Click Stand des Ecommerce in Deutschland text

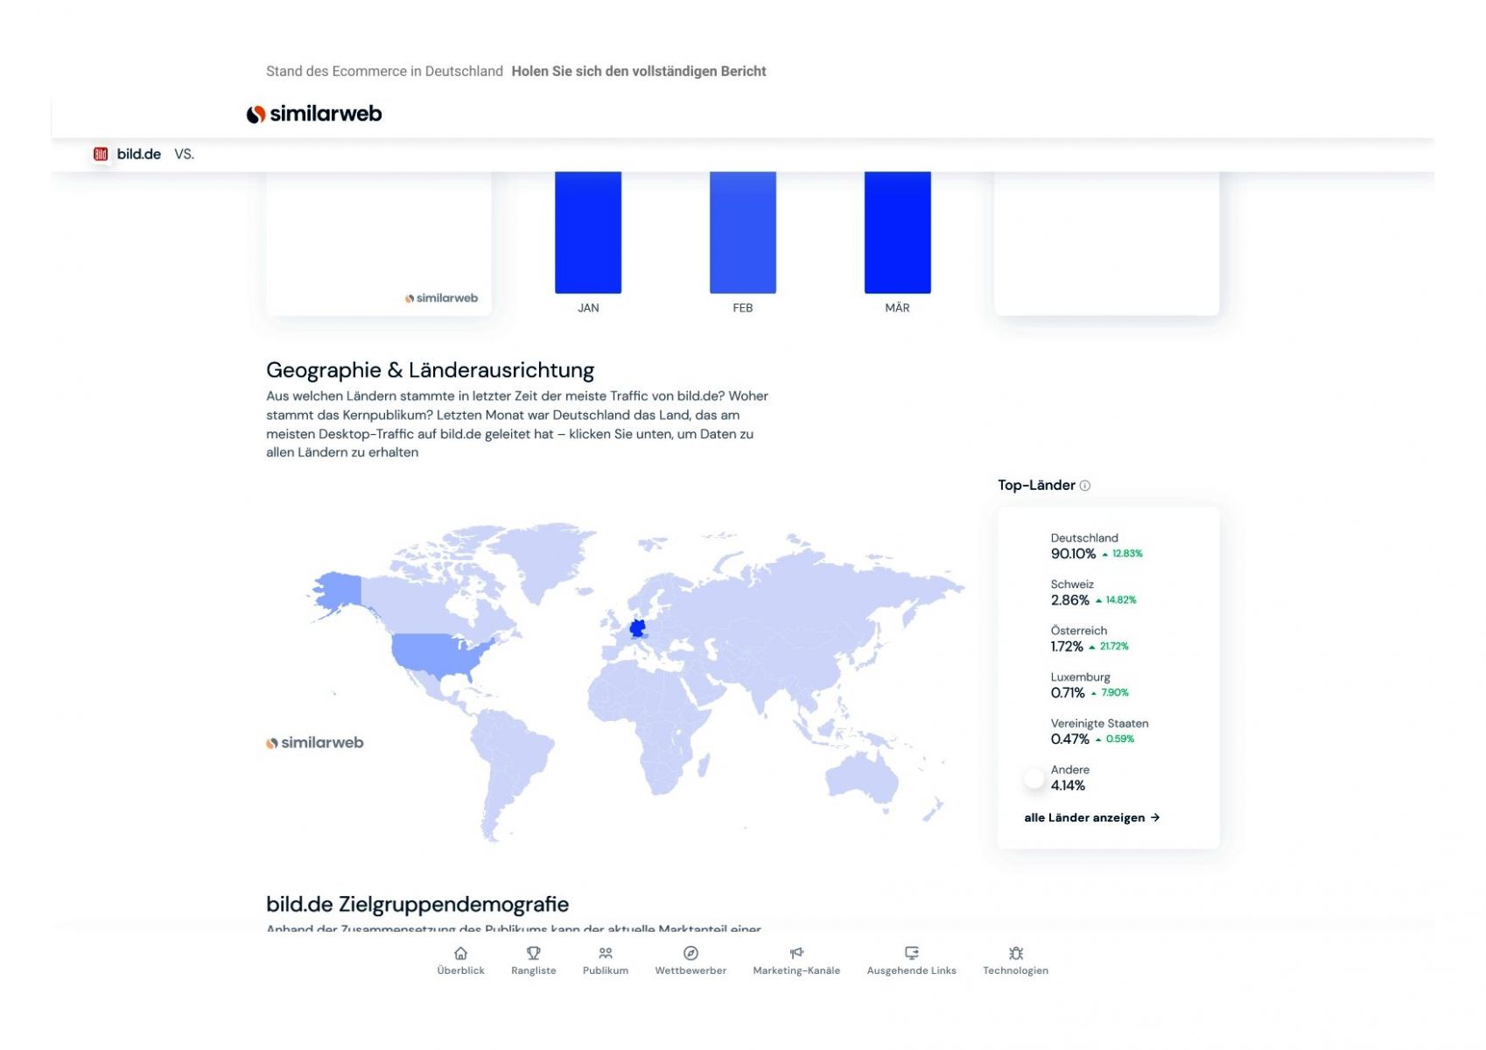[x=384, y=72]
